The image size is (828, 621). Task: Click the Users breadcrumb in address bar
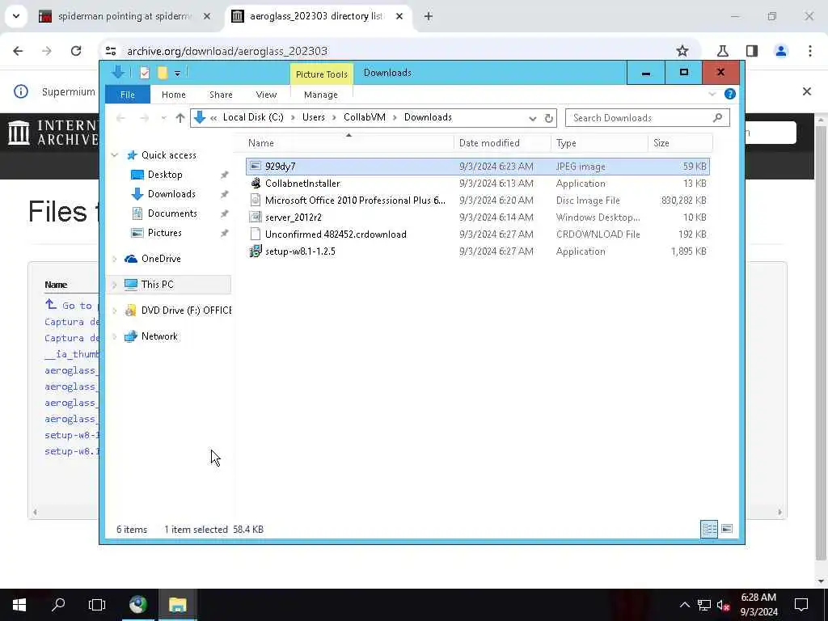coord(313,117)
